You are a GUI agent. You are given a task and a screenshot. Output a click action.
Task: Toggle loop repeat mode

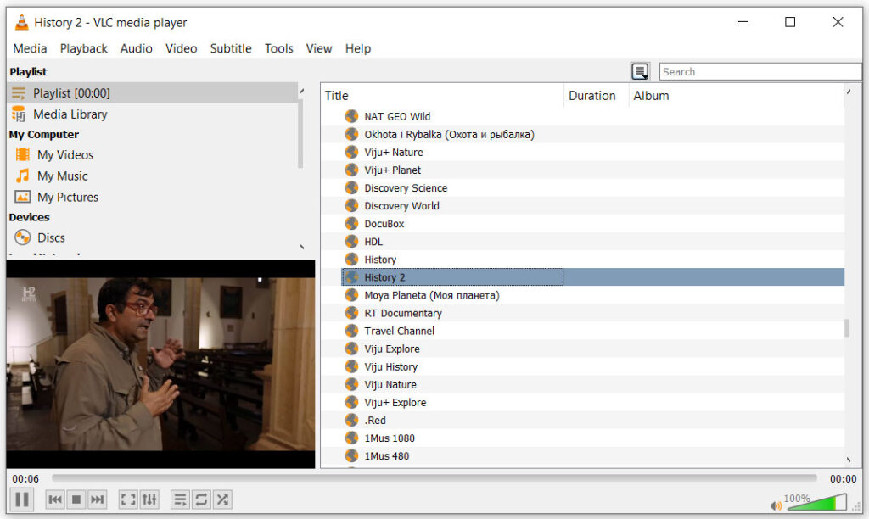(201, 499)
